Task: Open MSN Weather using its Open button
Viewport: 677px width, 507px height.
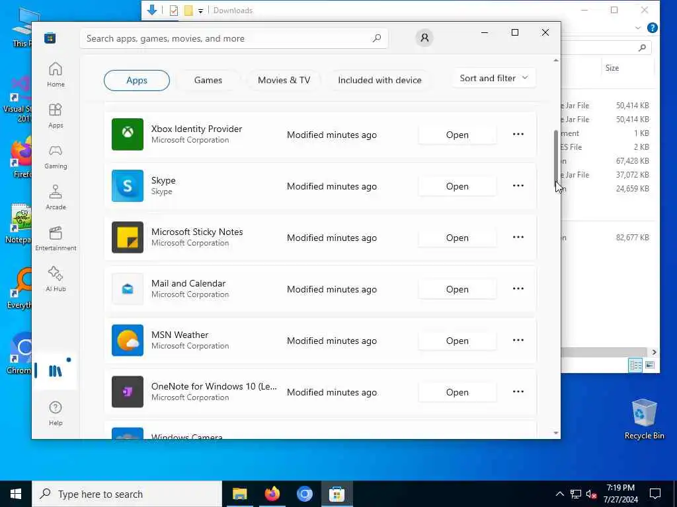Action: 458,341
